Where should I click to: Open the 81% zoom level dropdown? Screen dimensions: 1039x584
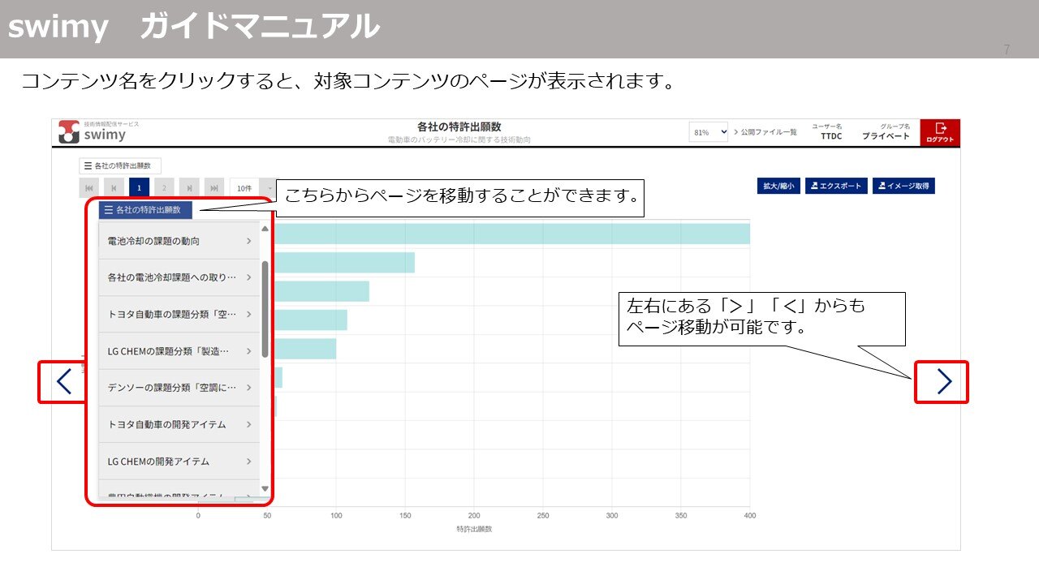[x=709, y=132]
